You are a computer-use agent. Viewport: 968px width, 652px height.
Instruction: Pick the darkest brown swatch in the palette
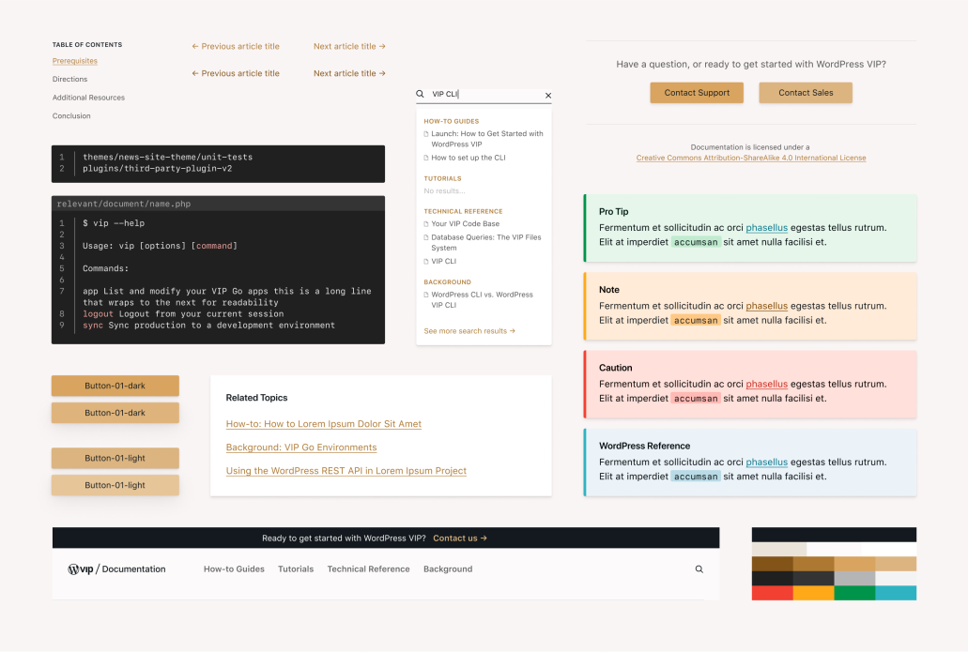773,563
